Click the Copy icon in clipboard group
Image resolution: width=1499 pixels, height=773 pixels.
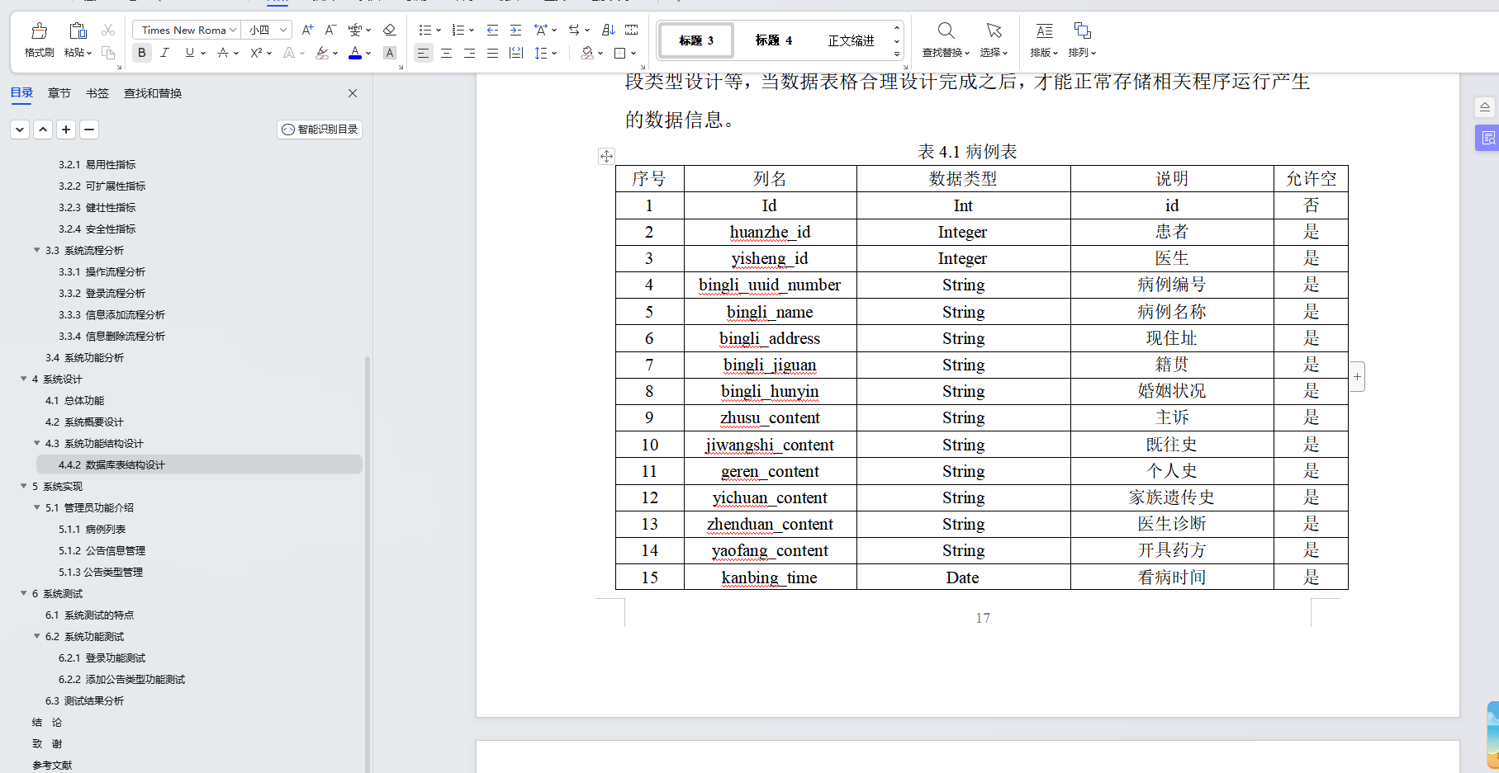(x=108, y=53)
